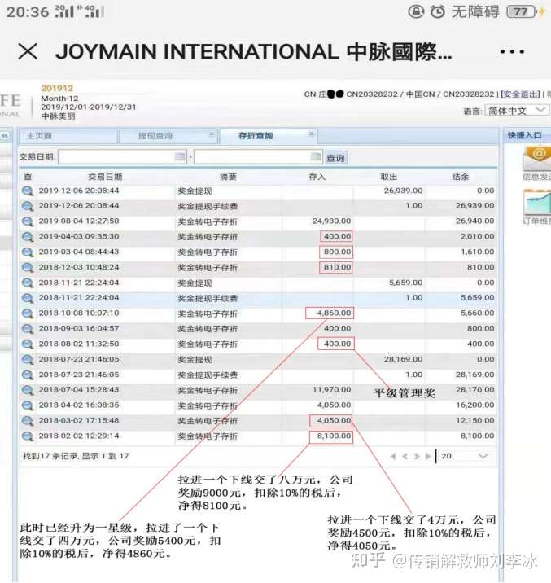The width and height of the screenshot is (551, 583).
Task: Sort by 取出 column header
Action: (389, 177)
